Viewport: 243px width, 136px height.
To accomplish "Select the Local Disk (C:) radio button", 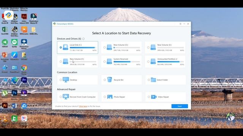I will click(x=61, y=48).
